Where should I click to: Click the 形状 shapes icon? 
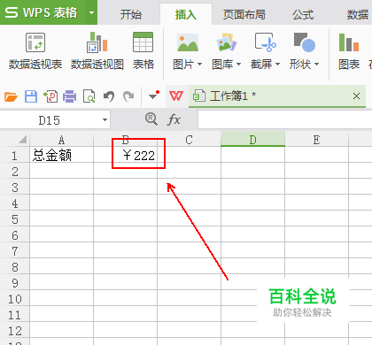tap(305, 42)
